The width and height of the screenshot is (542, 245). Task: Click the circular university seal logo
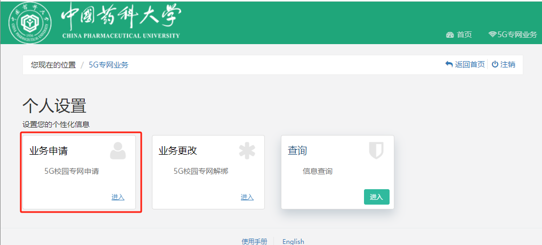(31, 22)
